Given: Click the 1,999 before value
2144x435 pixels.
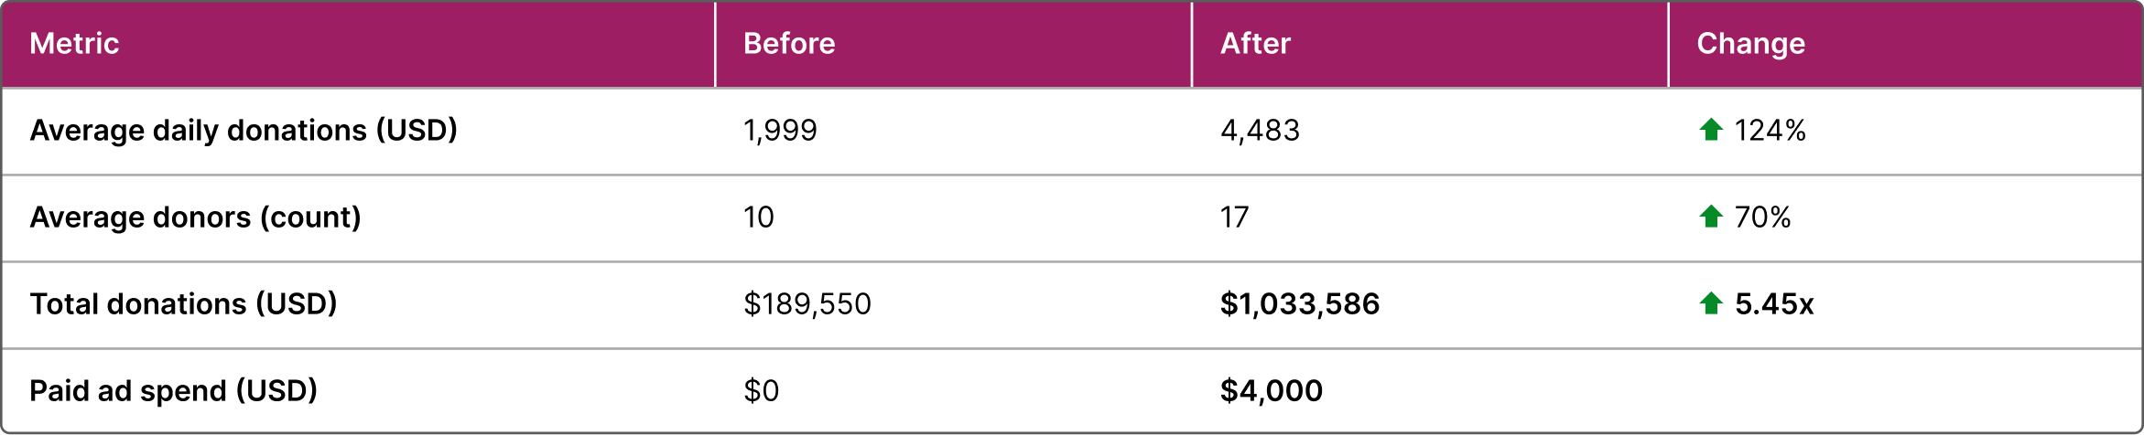Looking at the screenshot, I should [x=780, y=130].
